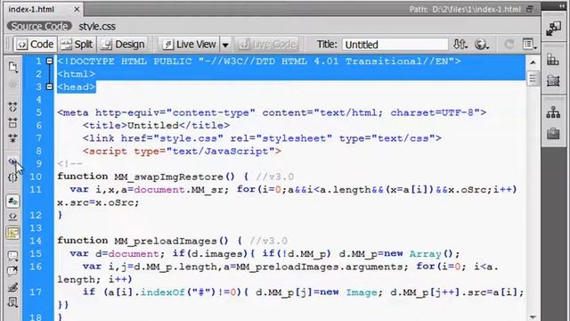Image resolution: width=570 pixels, height=321 pixels.
Task: Click the Remove Comment icon
Action: [12, 271]
